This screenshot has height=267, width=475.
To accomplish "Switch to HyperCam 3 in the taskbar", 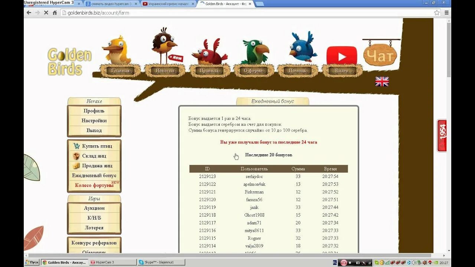I will point(113,262).
